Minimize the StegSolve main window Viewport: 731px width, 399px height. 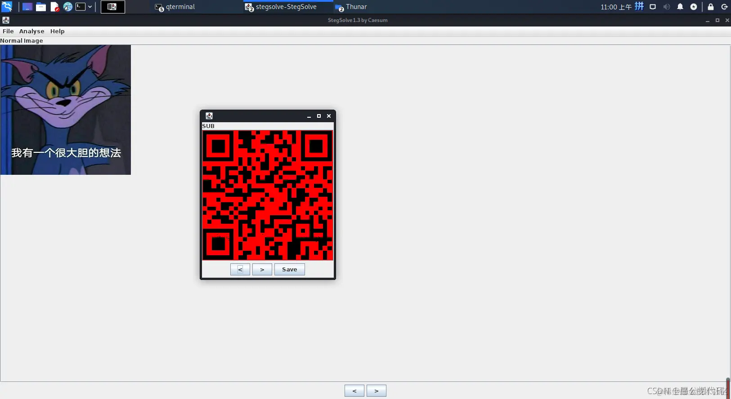click(x=708, y=20)
